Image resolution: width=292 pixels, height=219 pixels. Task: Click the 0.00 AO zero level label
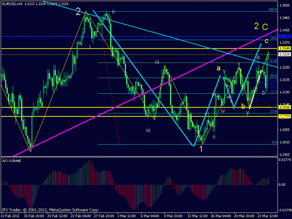point(282,184)
